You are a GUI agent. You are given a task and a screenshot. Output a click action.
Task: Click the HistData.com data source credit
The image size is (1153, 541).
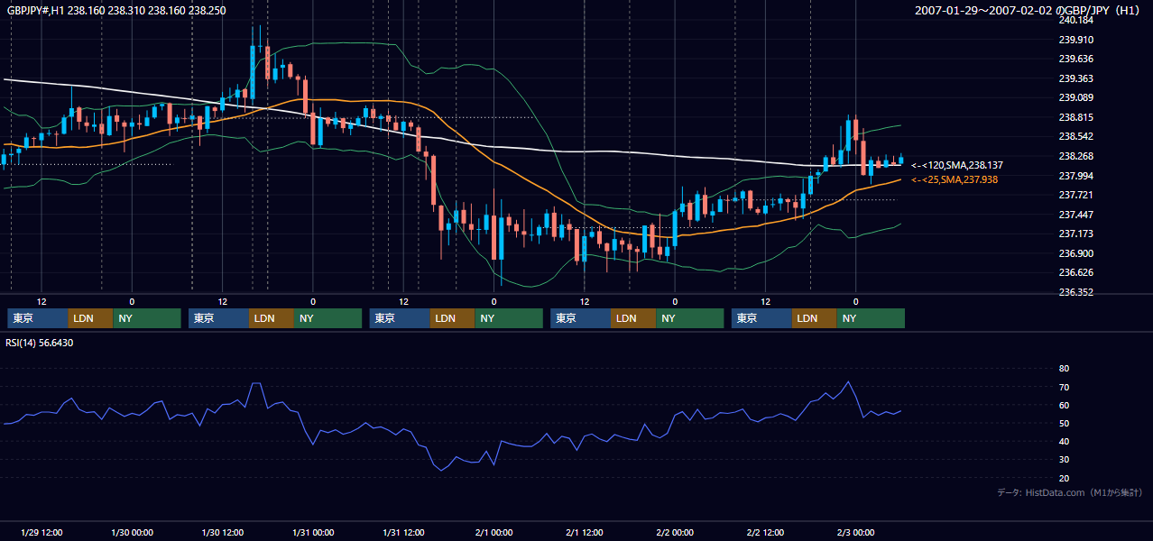click(1070, 492)
